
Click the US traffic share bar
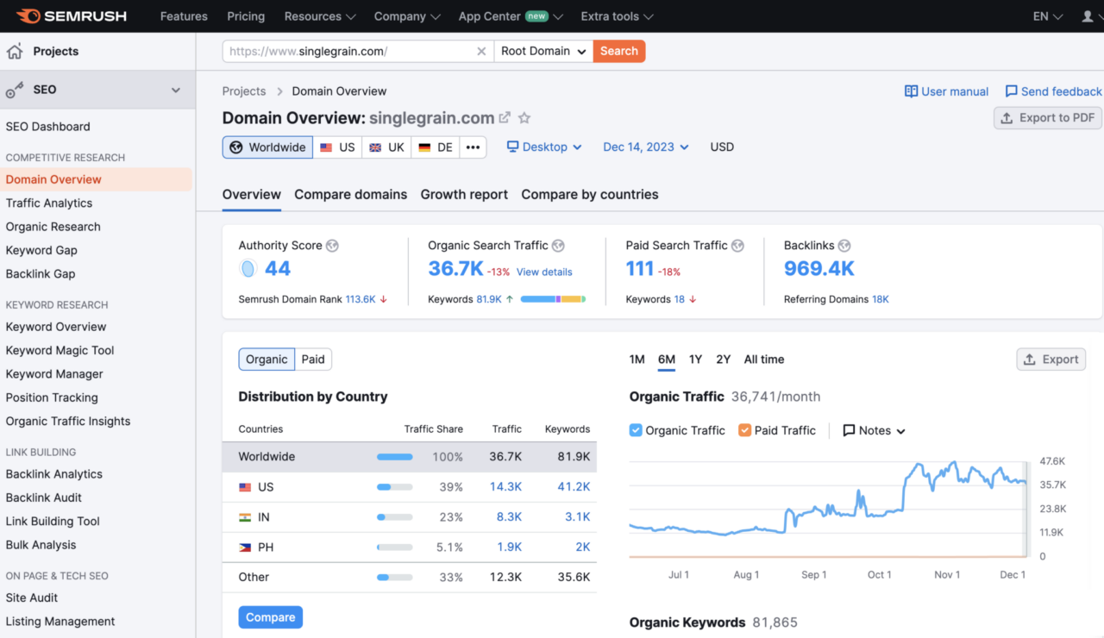pos(395,487)
